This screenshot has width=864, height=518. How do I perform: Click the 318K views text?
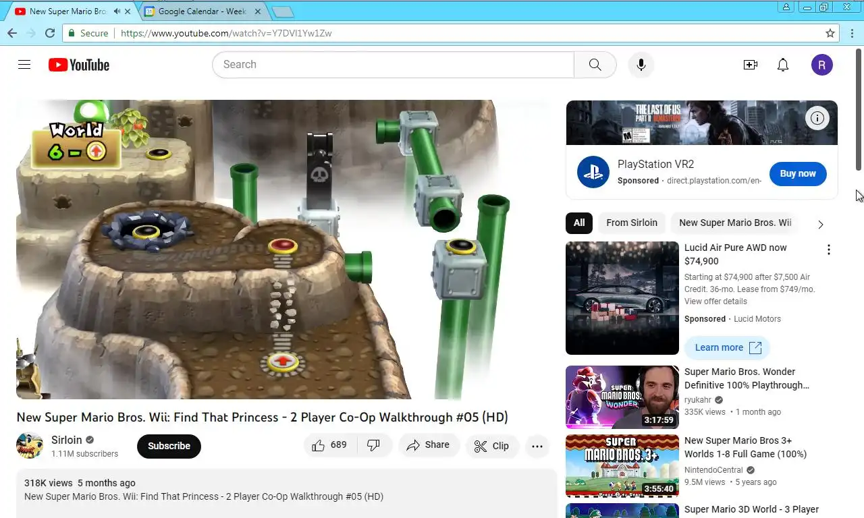click(48, 483)
